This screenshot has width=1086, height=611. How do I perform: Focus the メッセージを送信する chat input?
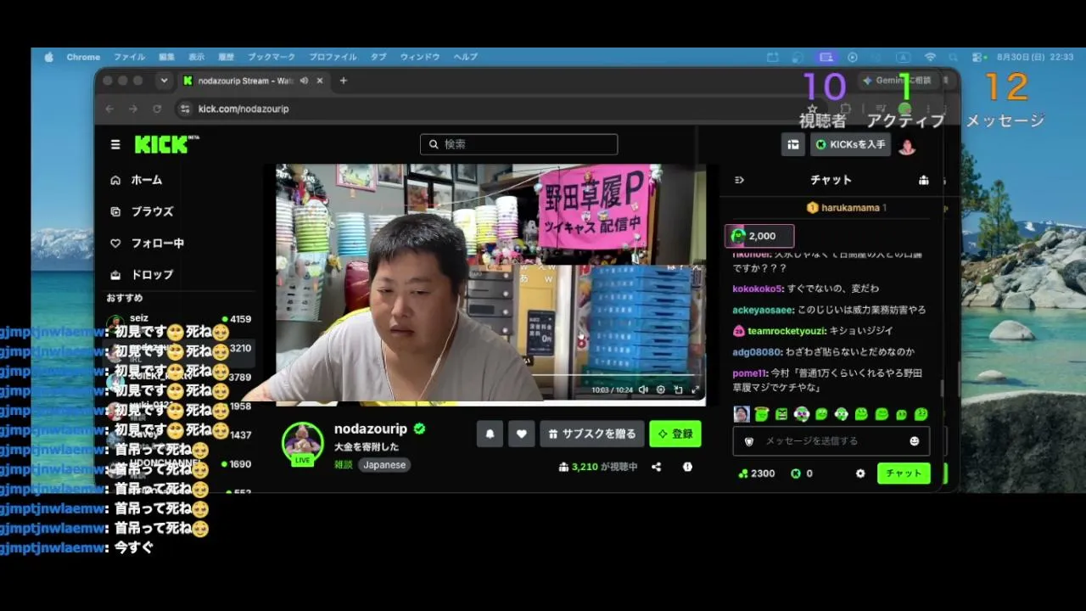[831, 441]
